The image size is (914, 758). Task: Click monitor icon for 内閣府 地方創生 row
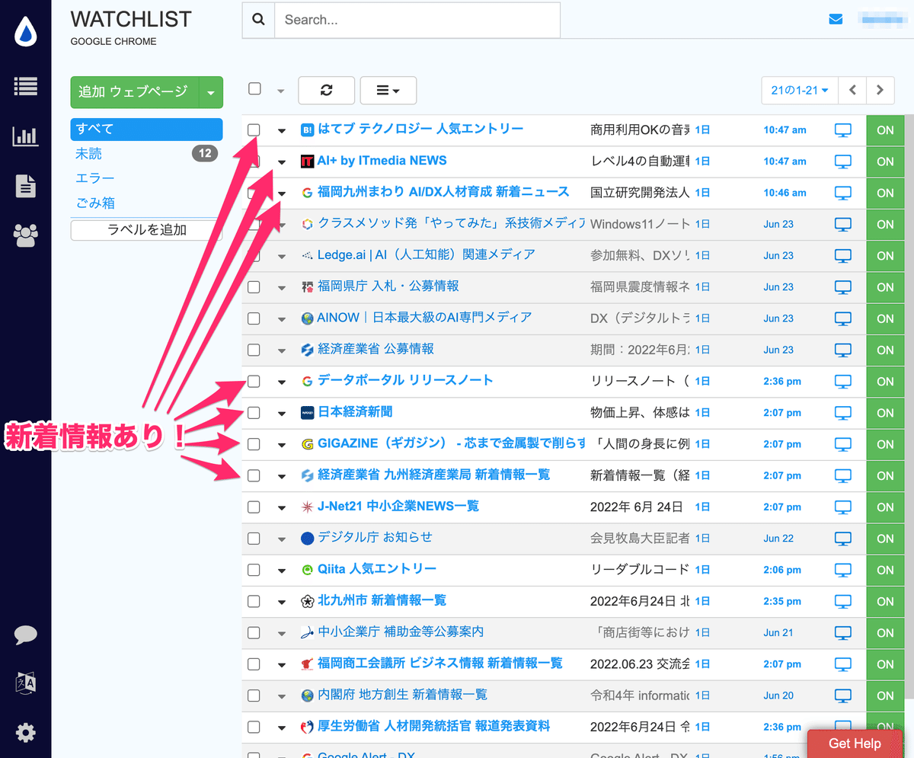tap(842, 695)
